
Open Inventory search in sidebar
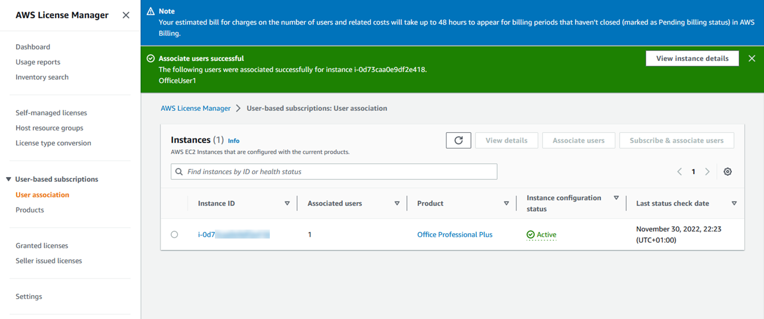coord(42,77)
